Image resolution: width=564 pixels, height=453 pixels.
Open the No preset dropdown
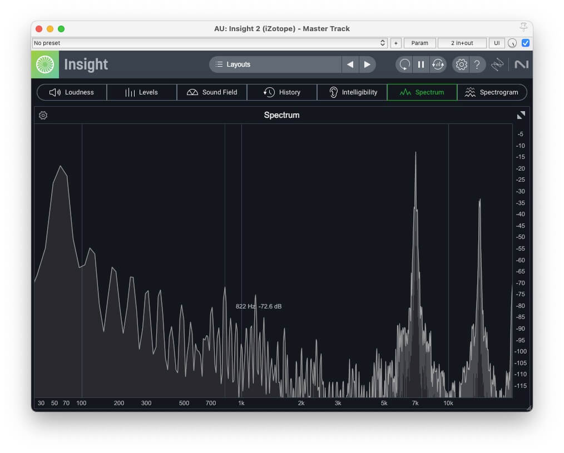point(210,43)
